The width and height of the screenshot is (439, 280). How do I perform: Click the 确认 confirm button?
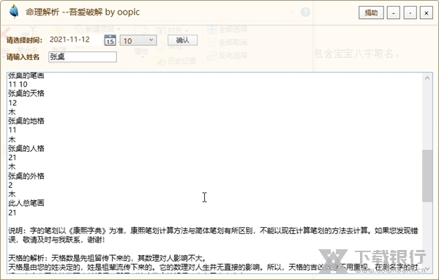point(182,40)
